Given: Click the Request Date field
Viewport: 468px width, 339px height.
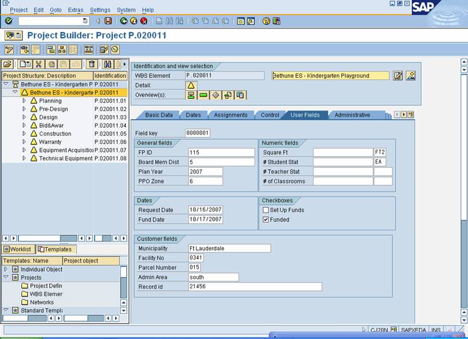Looking at the screenshot, I should pyautogui.click(x=206, y=210).
